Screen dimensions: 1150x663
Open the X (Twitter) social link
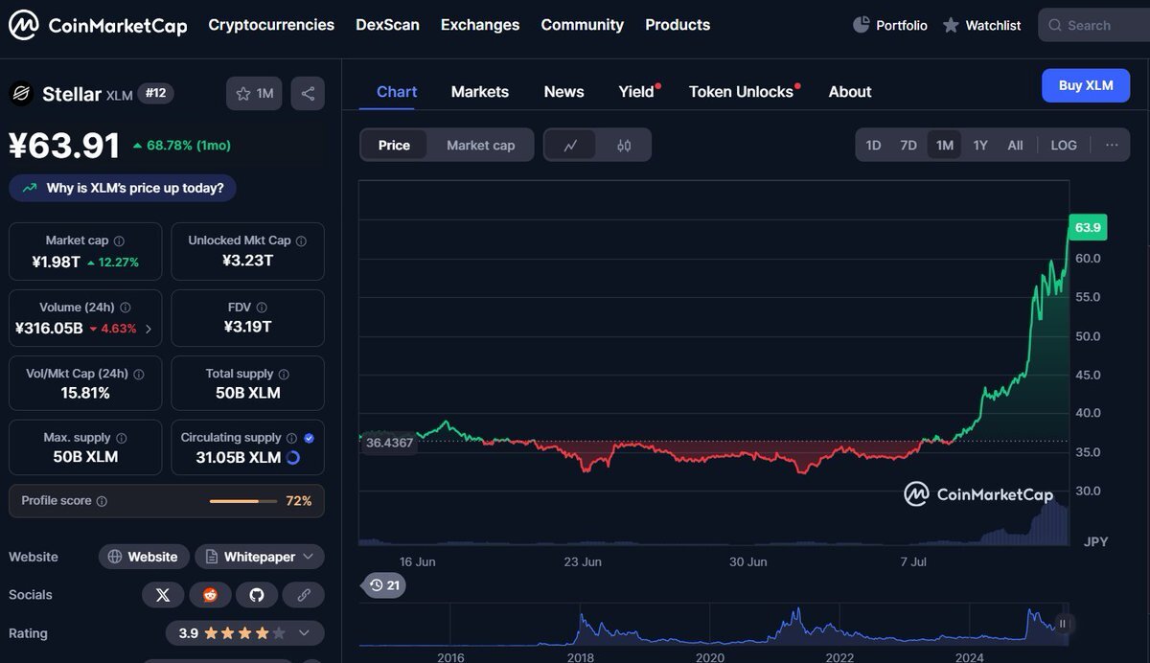tap(163, 595)
